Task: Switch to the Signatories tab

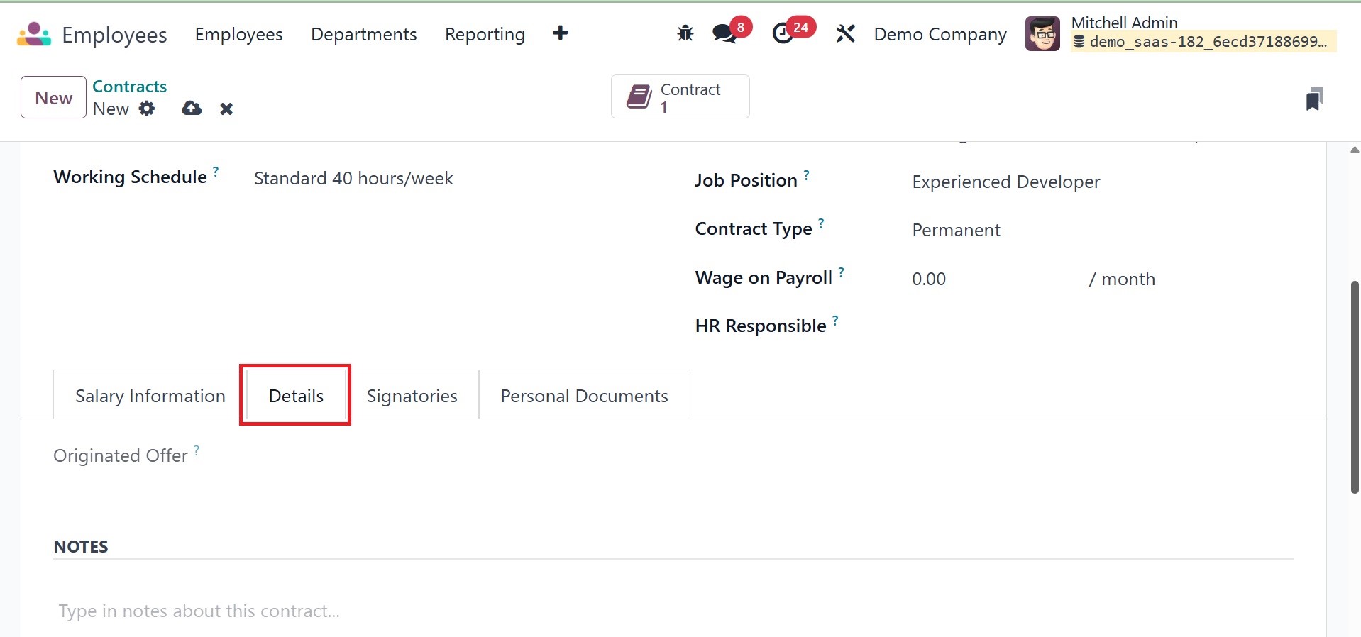Action: (412, 396)
